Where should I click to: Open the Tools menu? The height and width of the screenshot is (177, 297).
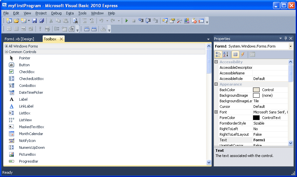(x=82, y=13)
